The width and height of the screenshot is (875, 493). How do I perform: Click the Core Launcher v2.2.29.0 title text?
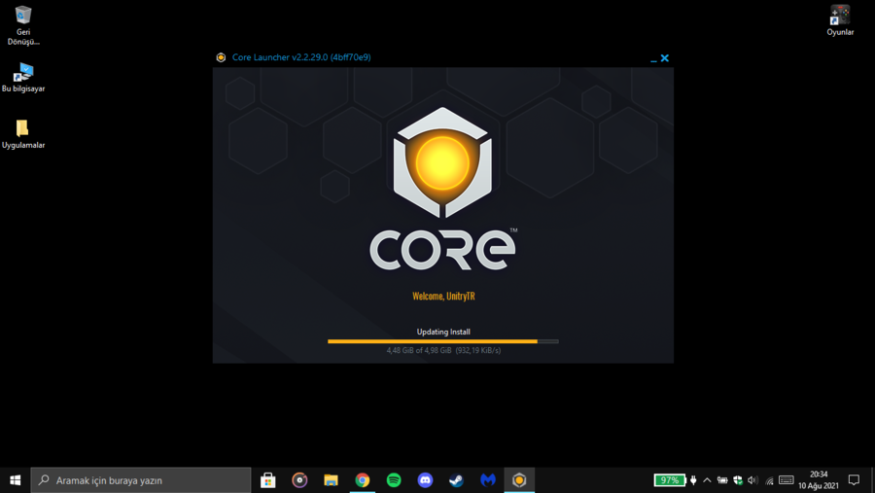(301, 57)
